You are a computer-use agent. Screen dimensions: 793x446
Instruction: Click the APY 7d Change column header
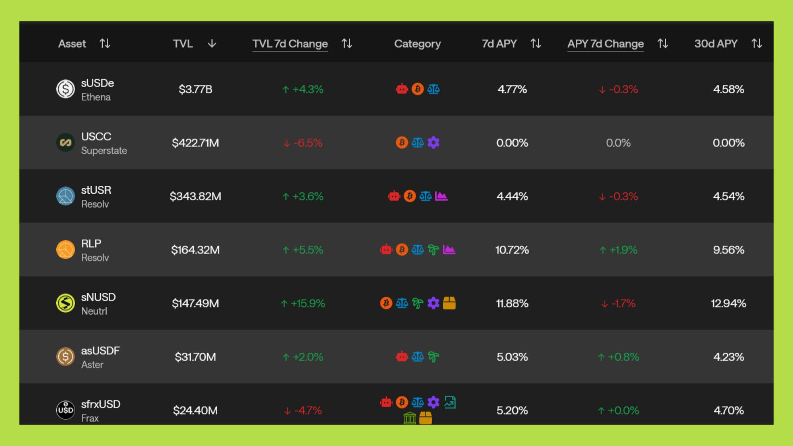[x=605, y=44]
